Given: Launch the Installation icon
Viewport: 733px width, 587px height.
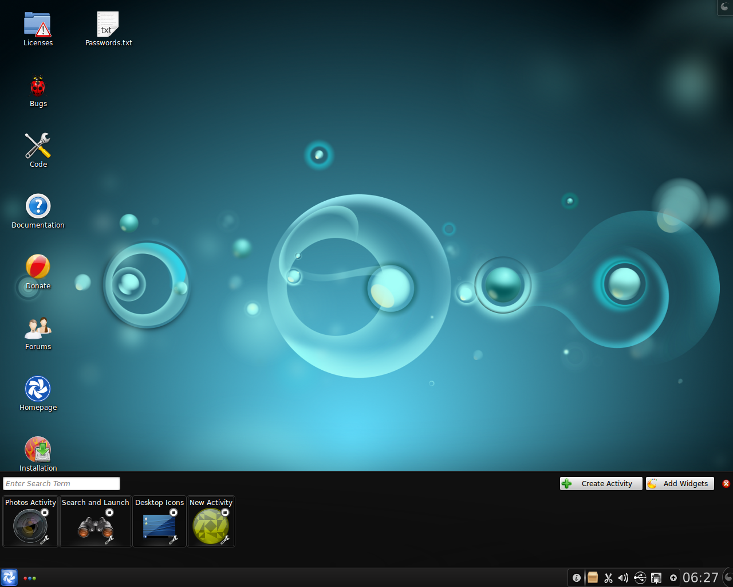Looking at the screenshot, I should point(38,449).
